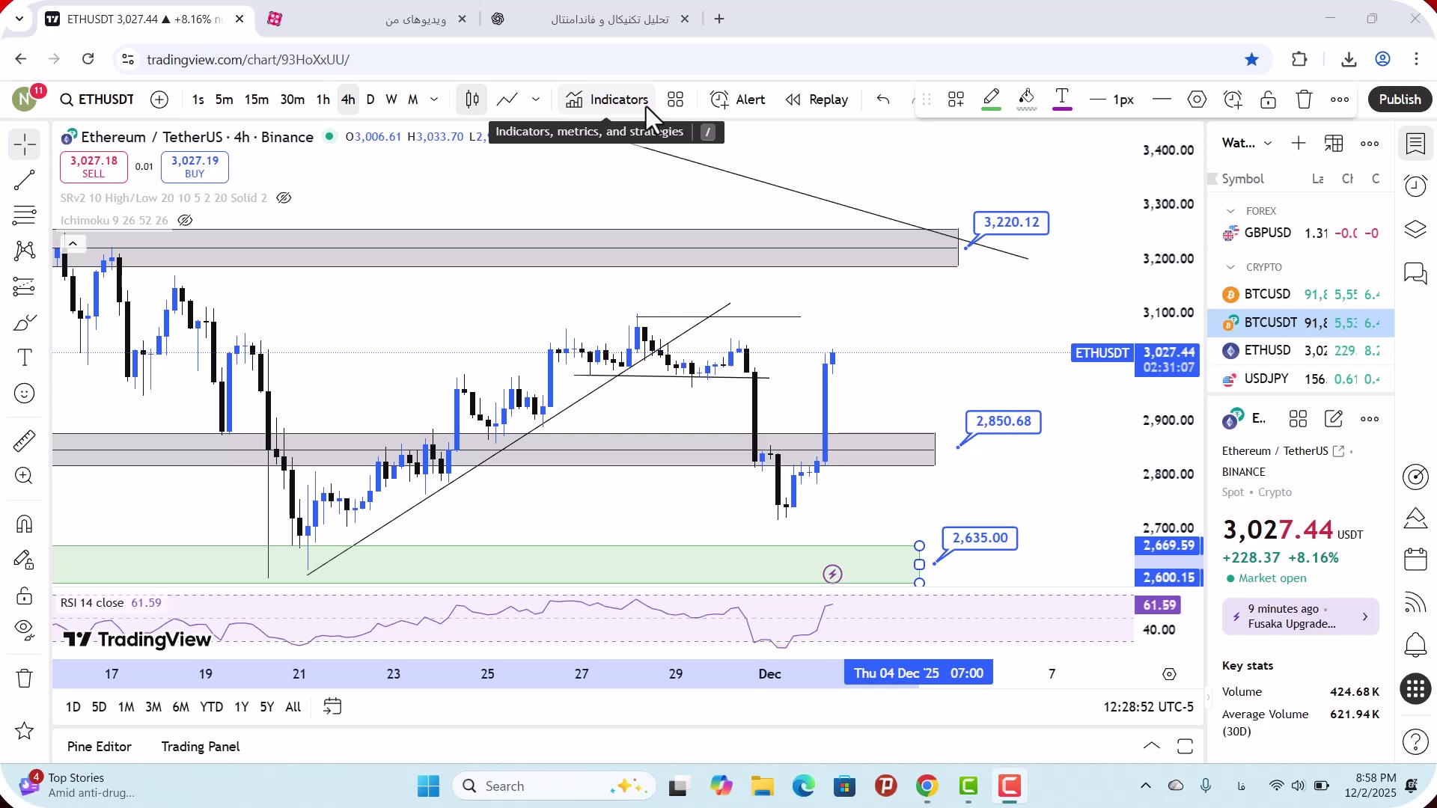
Task: Add symbol to watchlist
Action: coord(1299,143)
